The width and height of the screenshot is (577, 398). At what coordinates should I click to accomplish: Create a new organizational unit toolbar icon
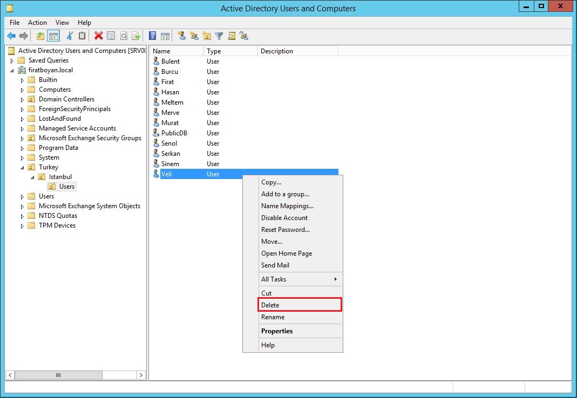point(207,36)
